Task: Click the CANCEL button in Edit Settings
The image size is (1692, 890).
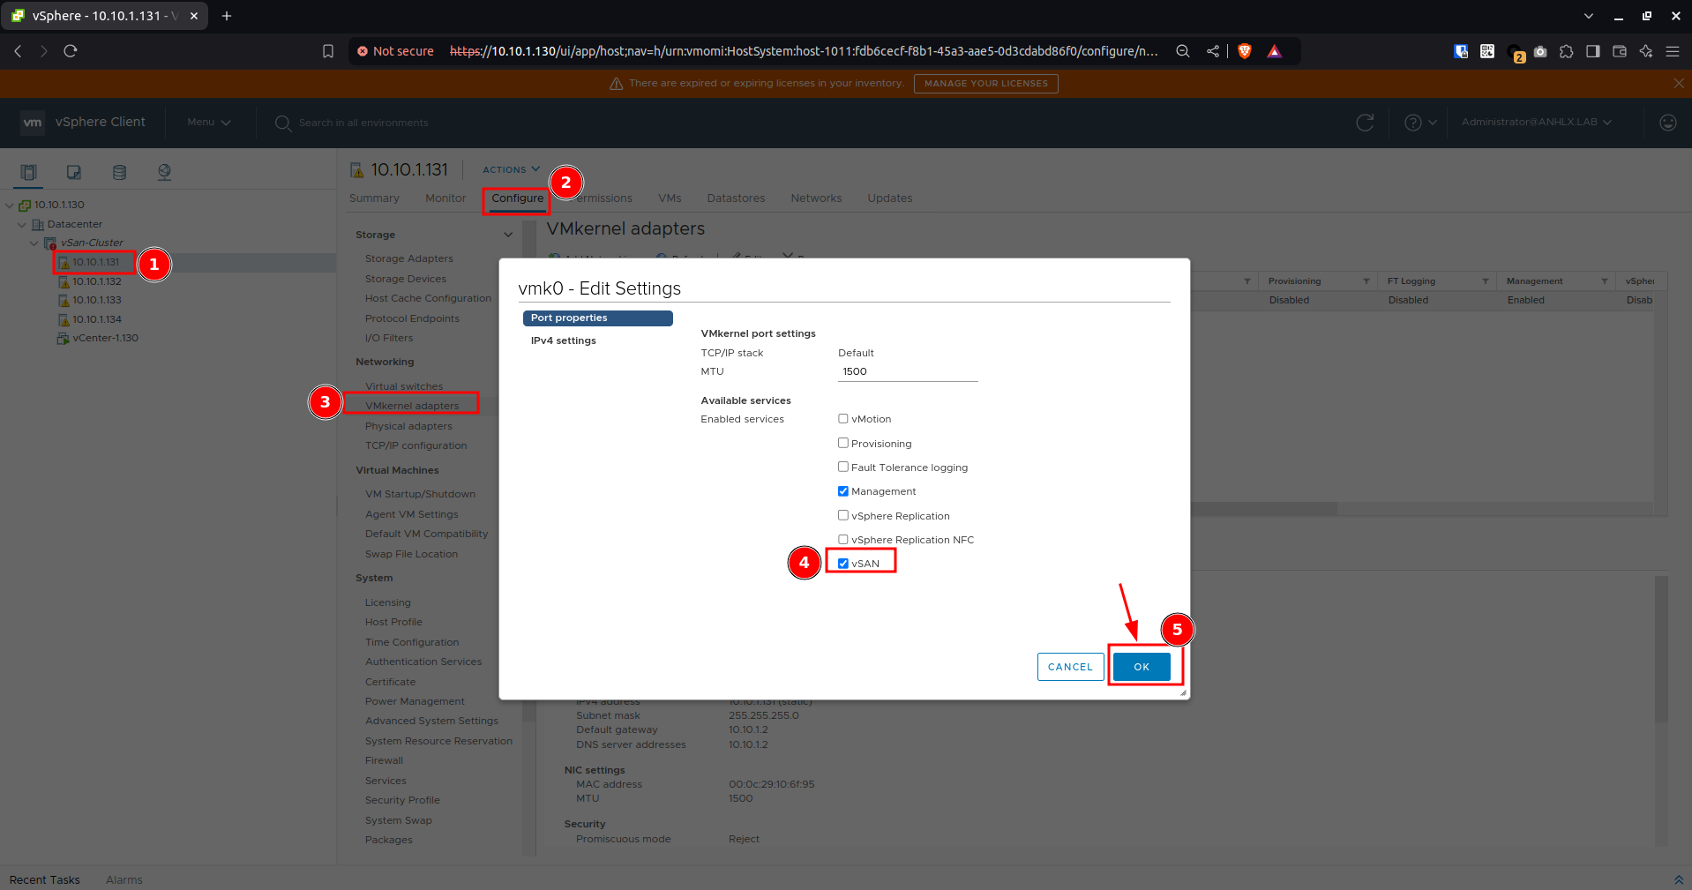Action: pyautogui.click(x=1070, y=667)
